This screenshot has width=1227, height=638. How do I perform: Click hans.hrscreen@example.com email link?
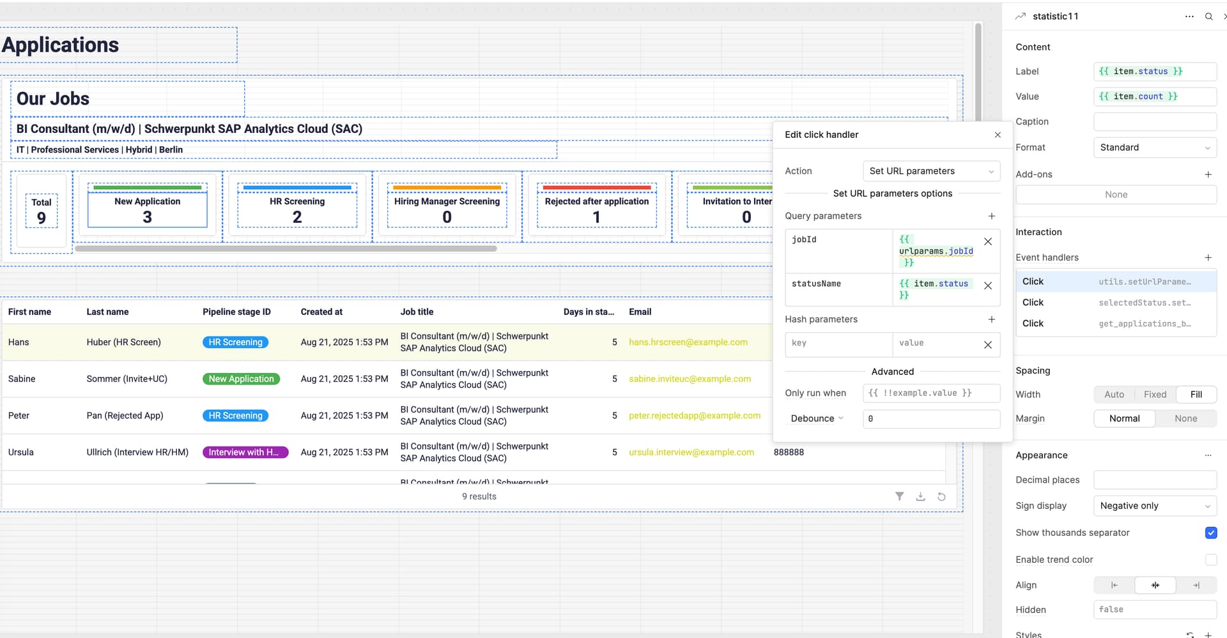tap(688, 342)
